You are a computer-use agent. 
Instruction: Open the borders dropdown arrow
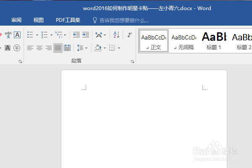pos(119,48)
